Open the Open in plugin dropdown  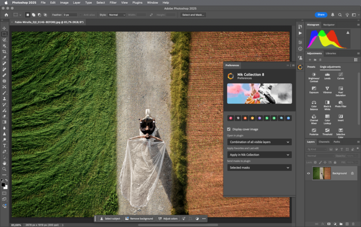tap(259, 142)
